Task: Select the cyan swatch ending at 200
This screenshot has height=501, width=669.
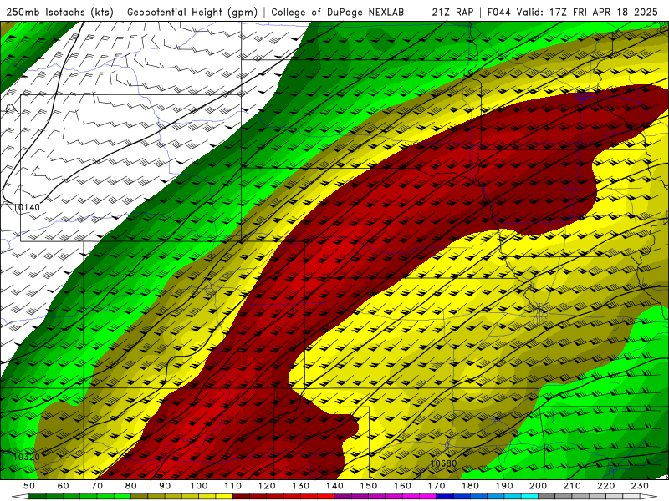Action: tap(530, 497)
